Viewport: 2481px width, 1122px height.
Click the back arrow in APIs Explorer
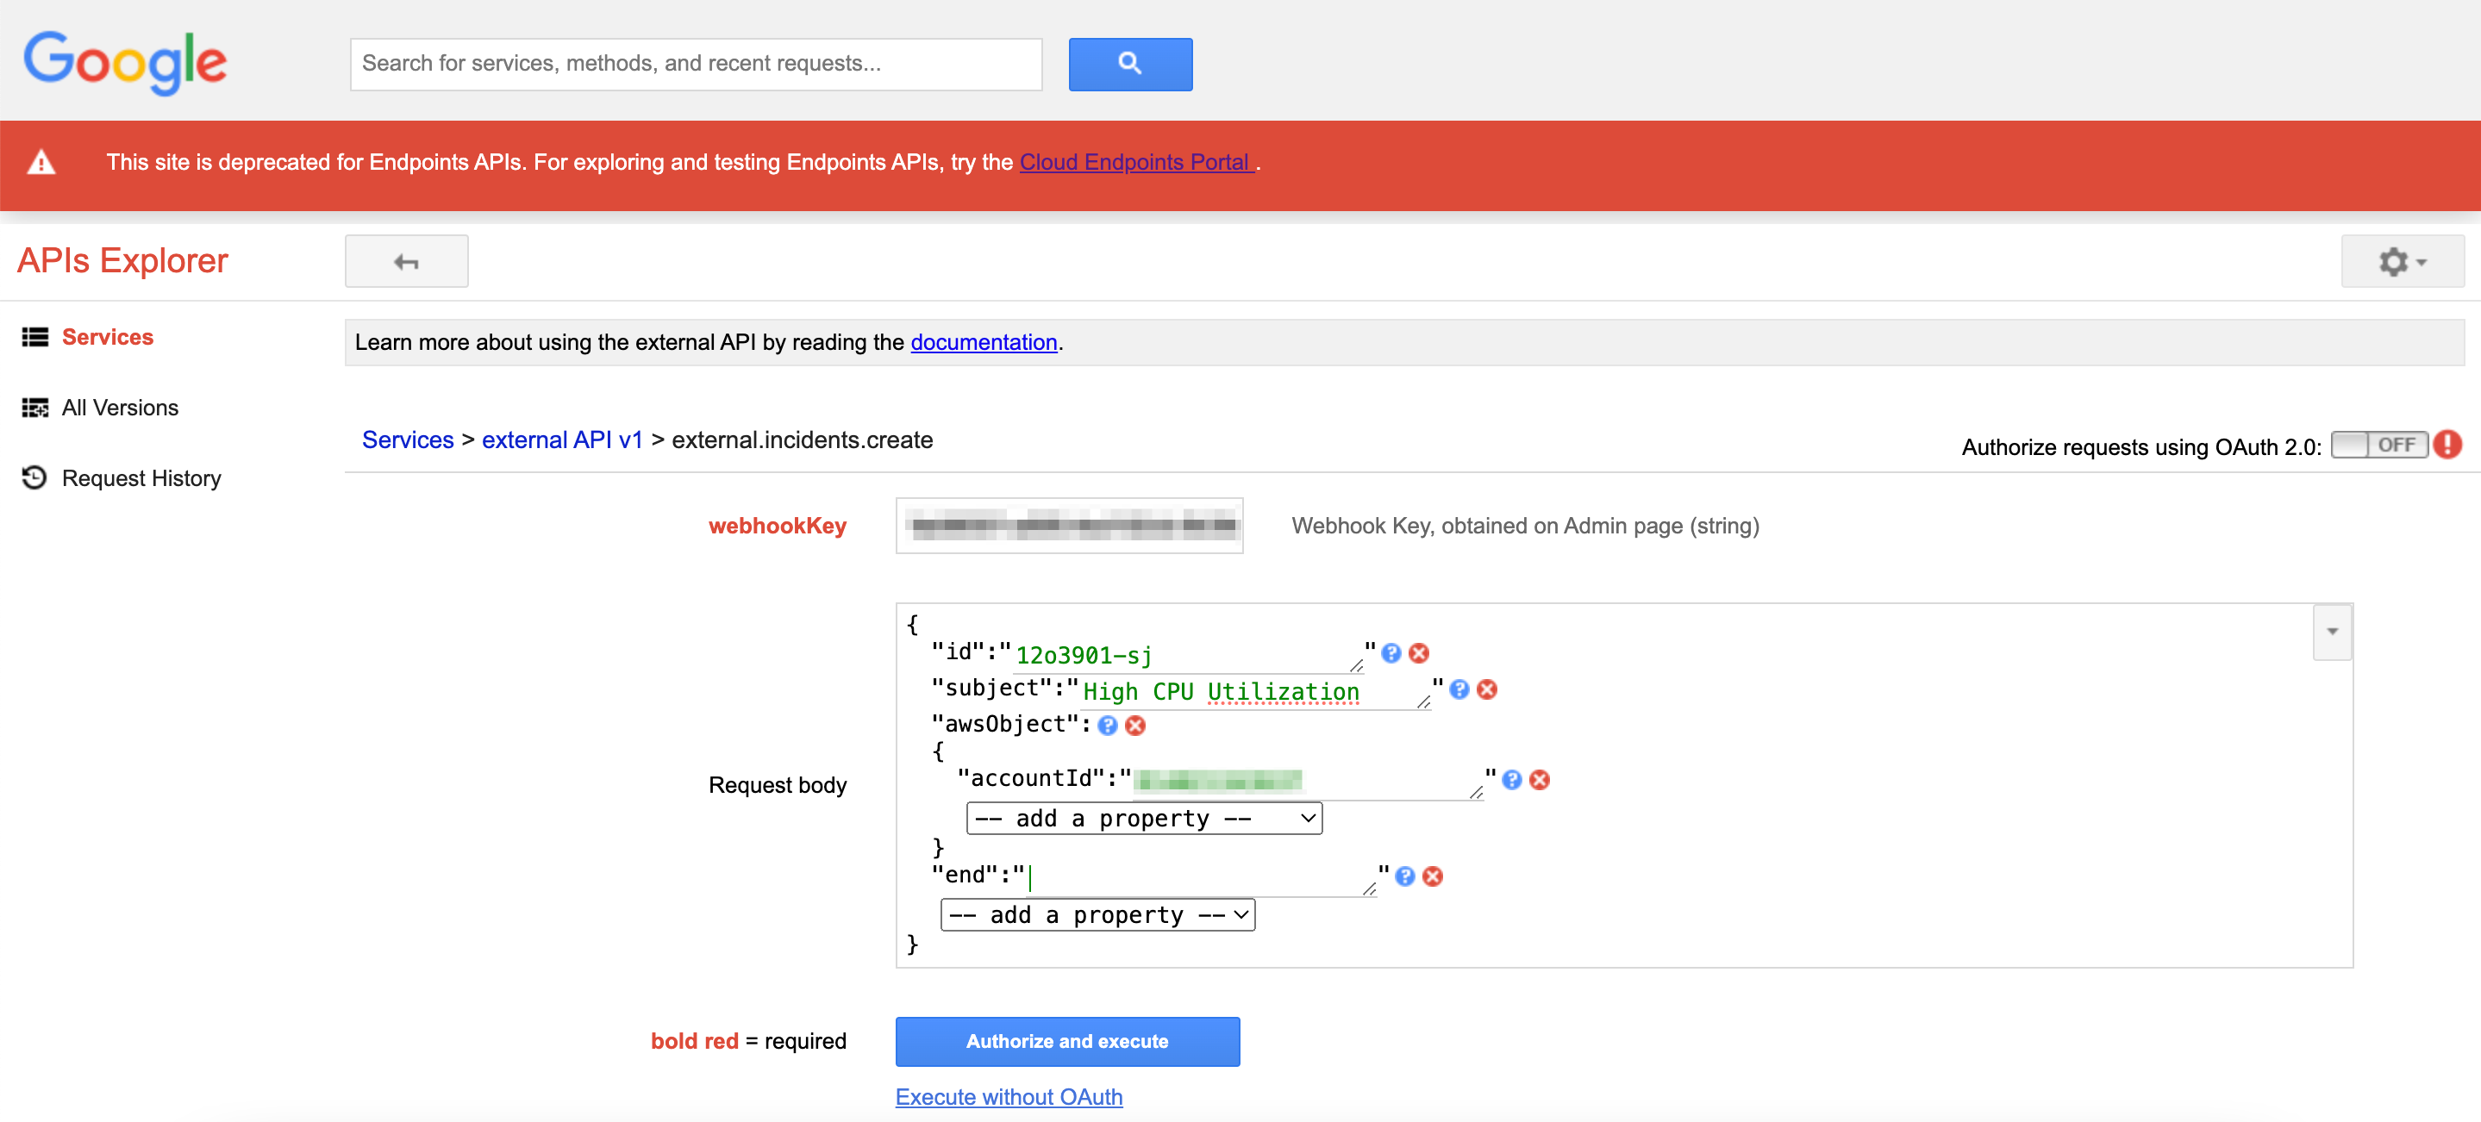(405, 261)
